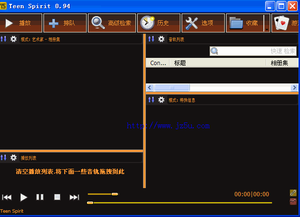Open 高级检索 advanced search
Image resolution: width=300 pixels, height=217 pixels.
click(112, 23)
